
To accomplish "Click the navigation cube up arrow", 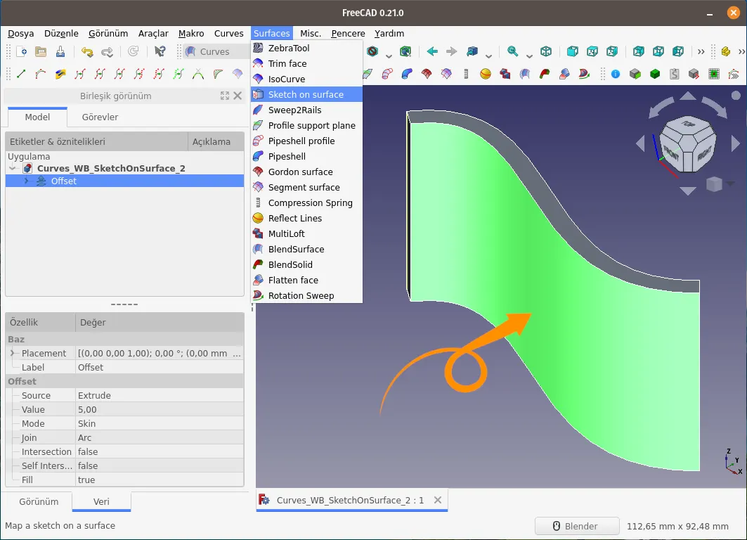I will pos(687,97).
